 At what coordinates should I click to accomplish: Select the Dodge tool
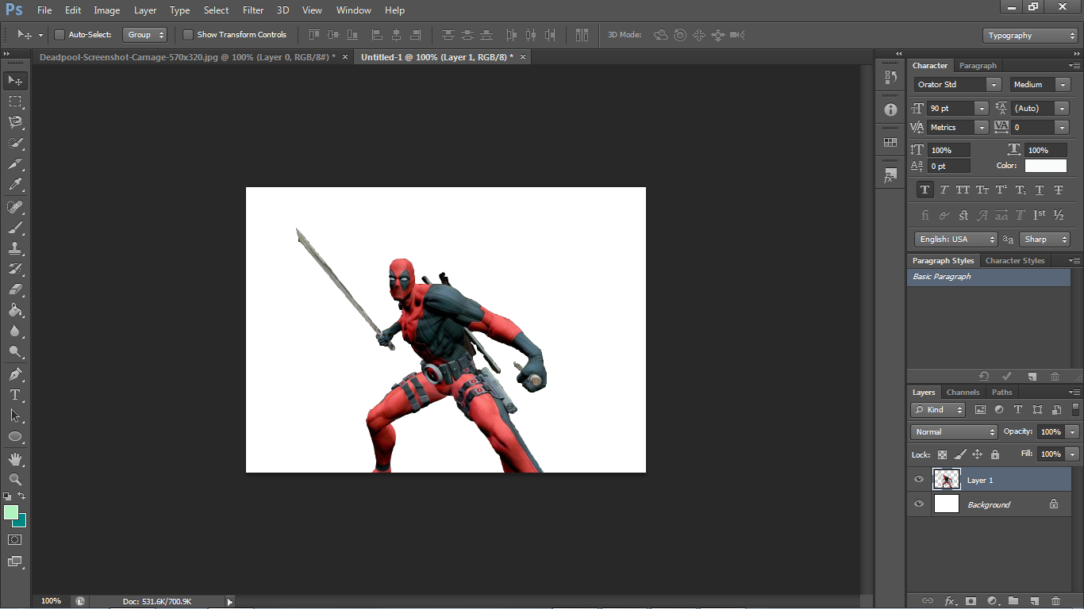[x=15, y=351]
